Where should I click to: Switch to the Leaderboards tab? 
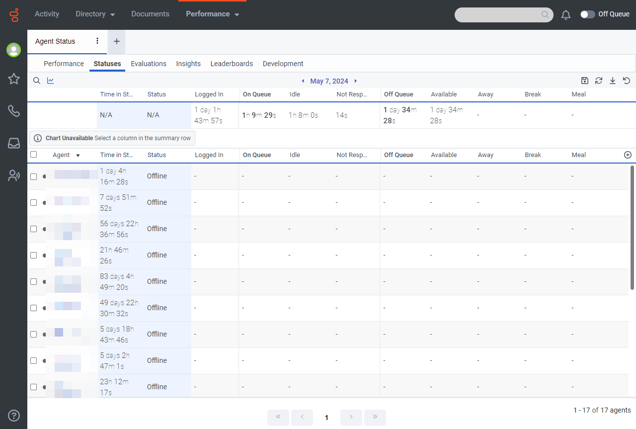point(232,64)
